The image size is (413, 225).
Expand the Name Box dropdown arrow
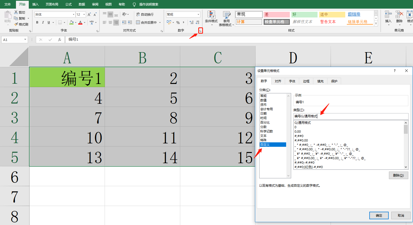click(x=25, y=40)
